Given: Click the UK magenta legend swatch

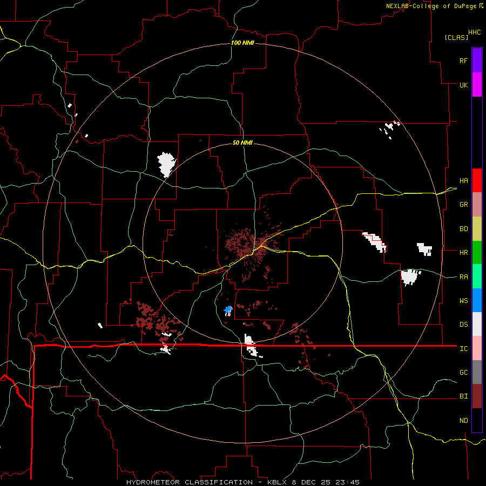Looking at the screenshot, I should click(477, 85).
